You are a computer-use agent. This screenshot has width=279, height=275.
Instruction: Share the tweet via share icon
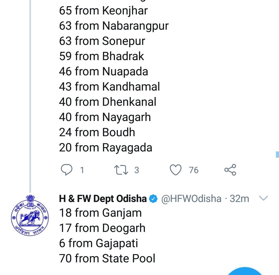coord(230,170)
